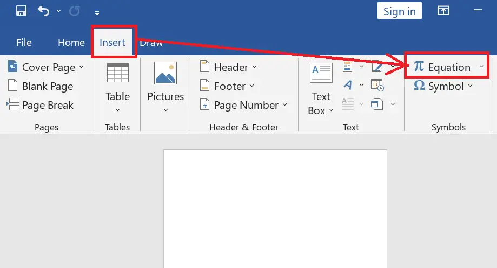Viewport: 497px width, 268px height.
Task: Open Ribbon Display Options icon
Action: pos(443,11)
